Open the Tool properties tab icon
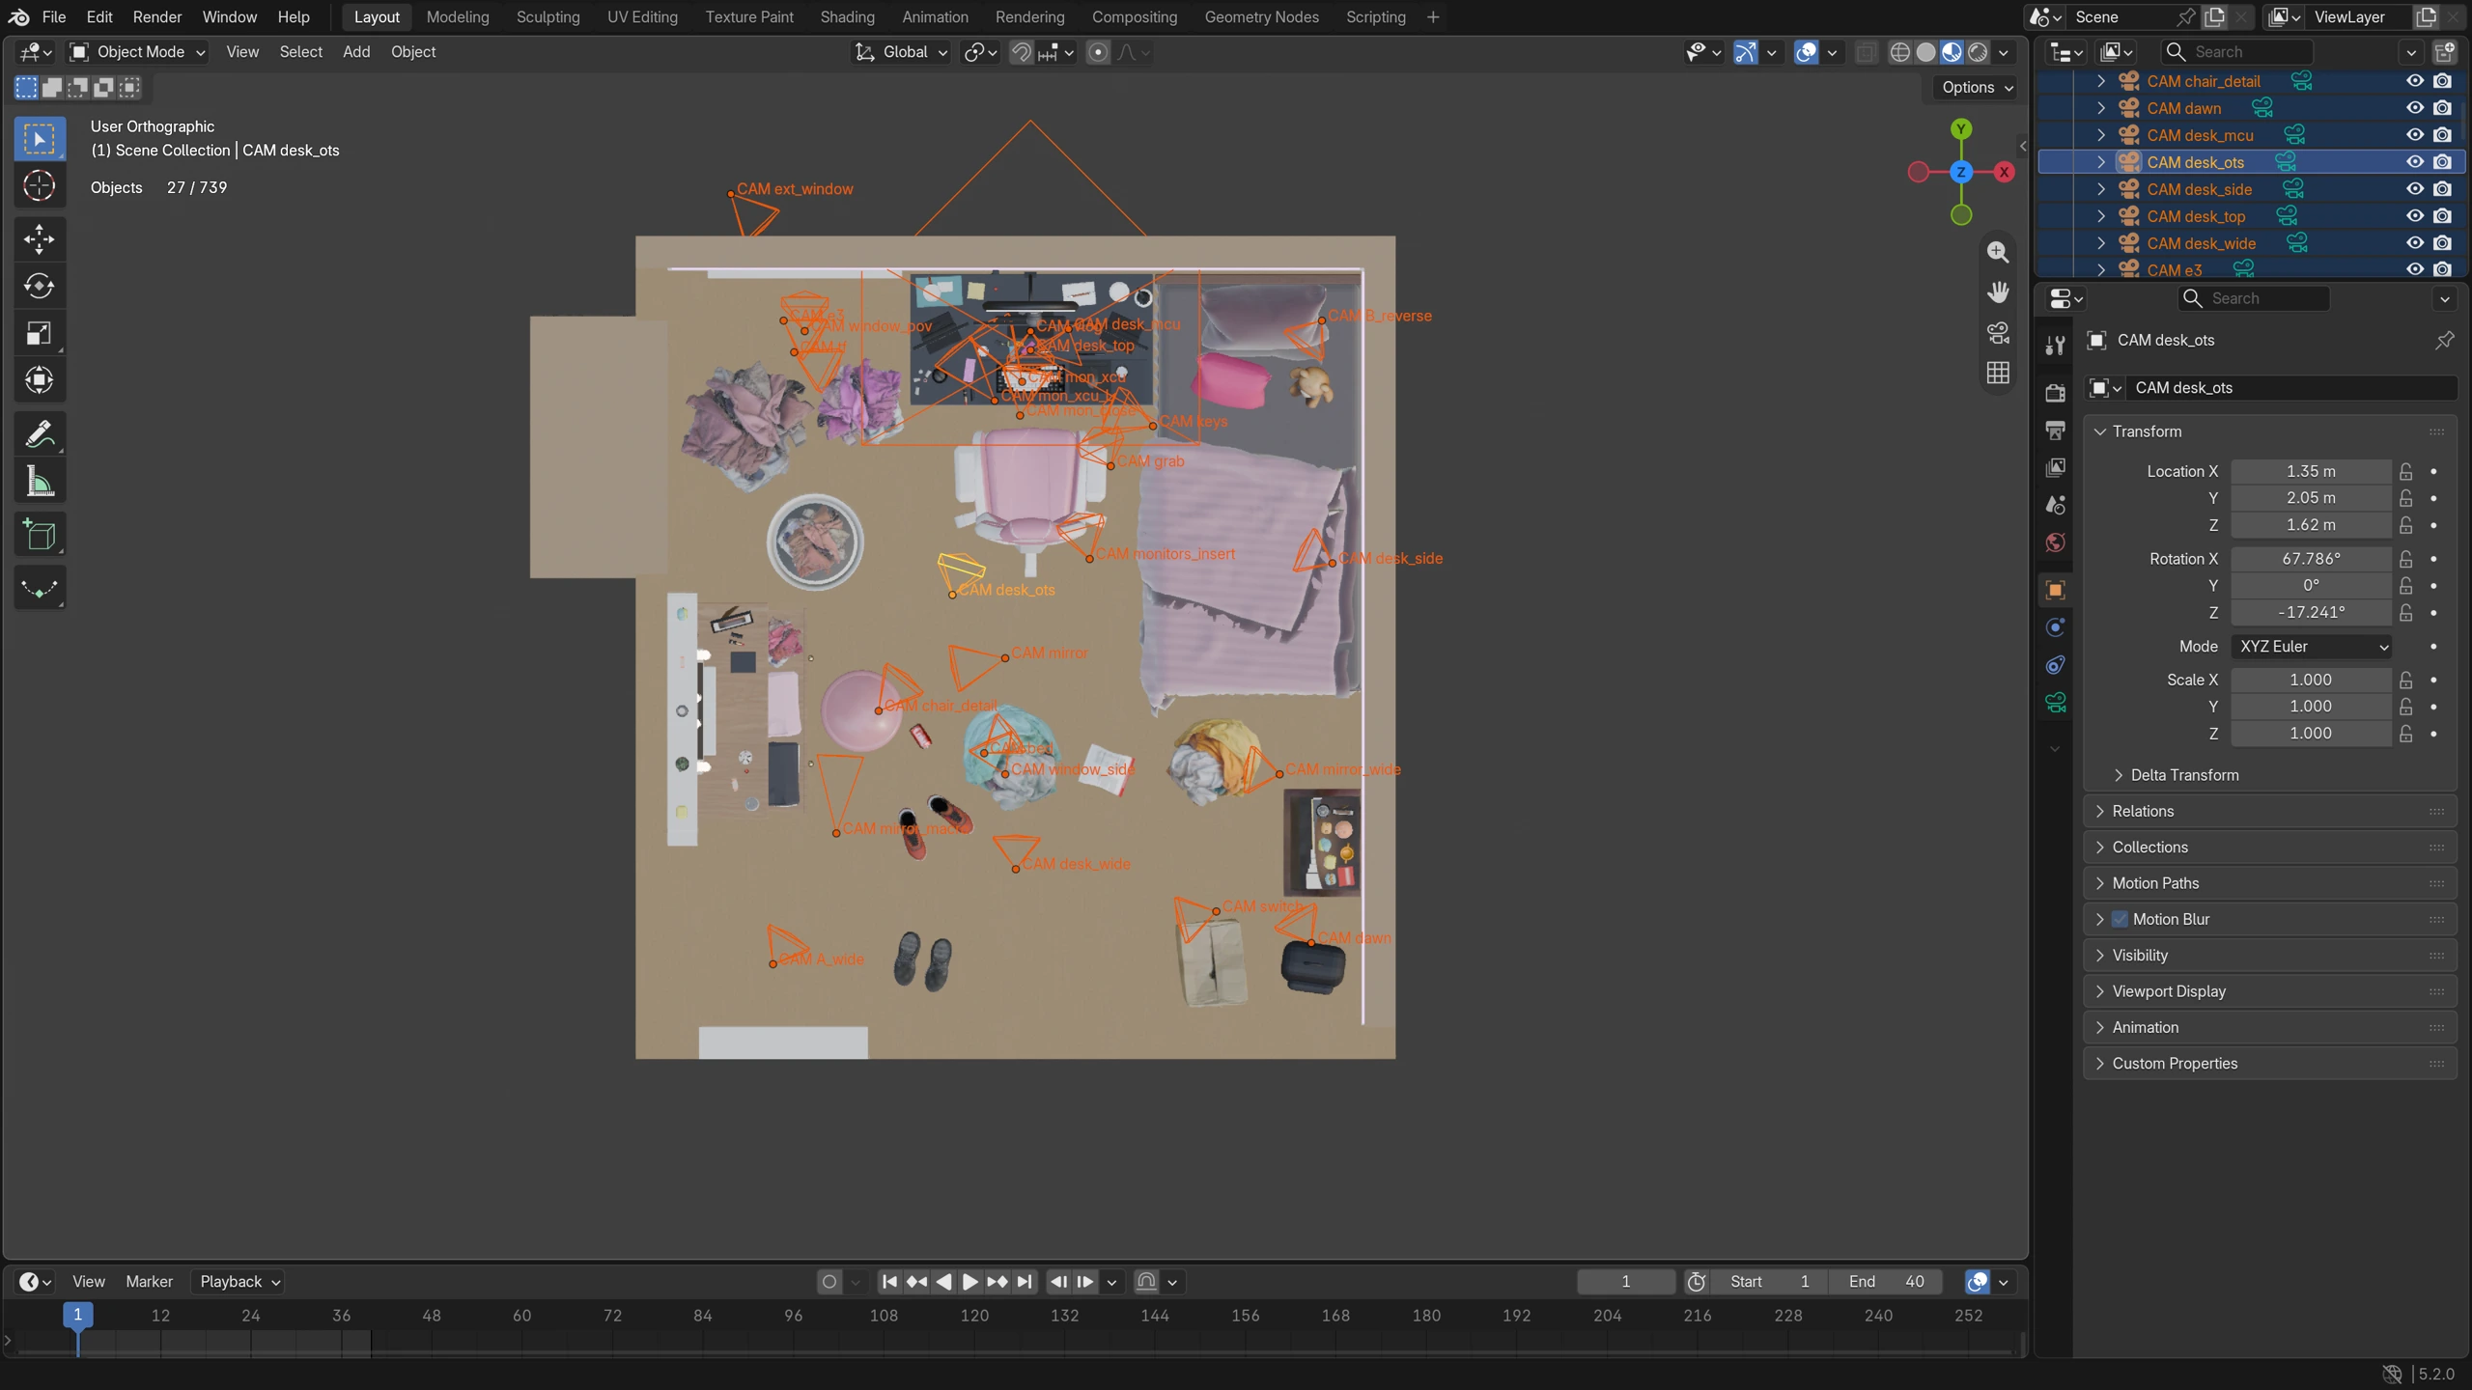The width and height of the screenshot is (2472, 1390). coord(2055,345)
